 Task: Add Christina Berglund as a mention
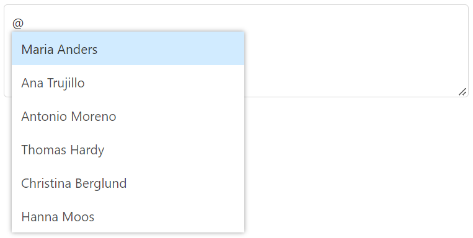coord(128,182)
